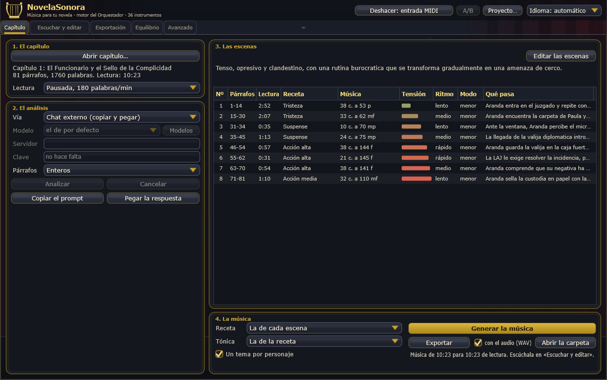The image size is (607, 380).
Task: Click the 'Generar la música' button
Action: (502, 328)
